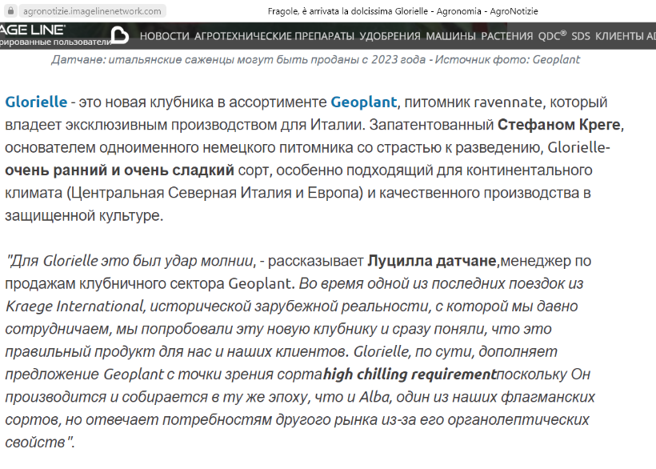This screenshot has width=656, height=469.
Task: Open the НОВОСТИ menu item
Action: pyautogui.click(x=164, y=36)
